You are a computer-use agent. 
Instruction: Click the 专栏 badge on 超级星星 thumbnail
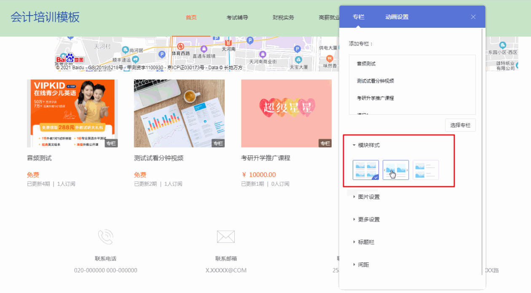(325, 143)
